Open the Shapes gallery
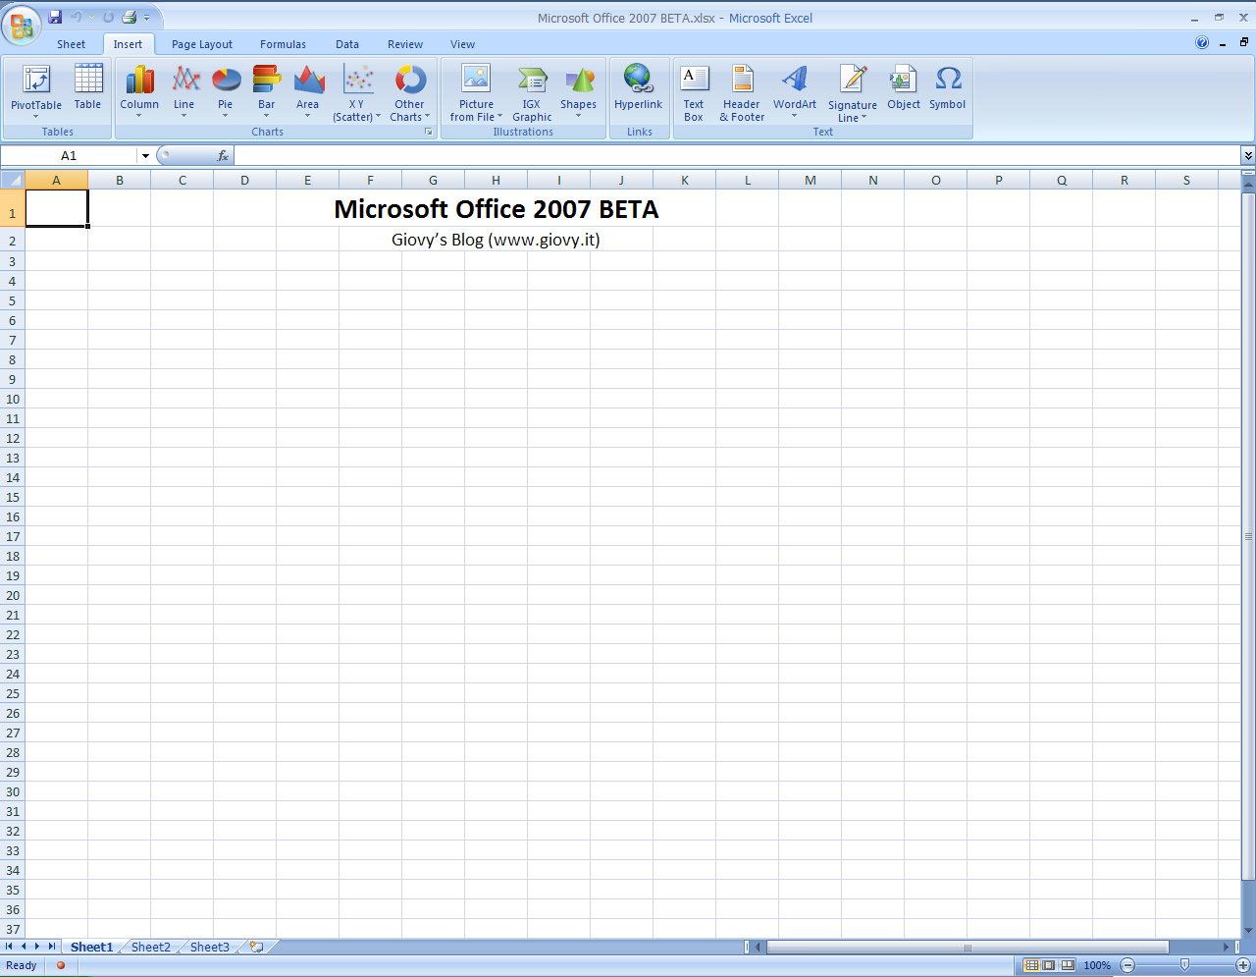 click(x=579, y=91)
